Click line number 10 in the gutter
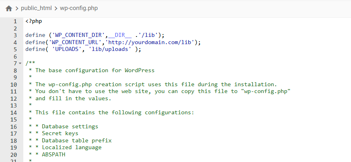This screenshot has height=162, width=351. click(13, 85)
